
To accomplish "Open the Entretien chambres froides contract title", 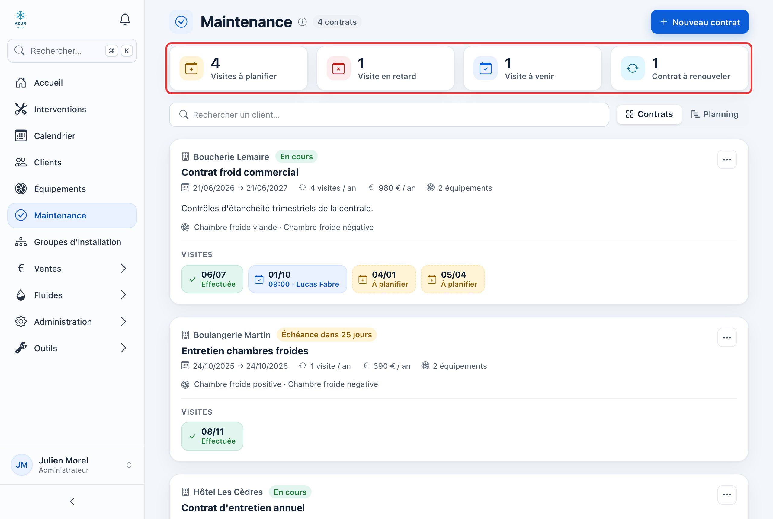I will (x=245, y=351).
